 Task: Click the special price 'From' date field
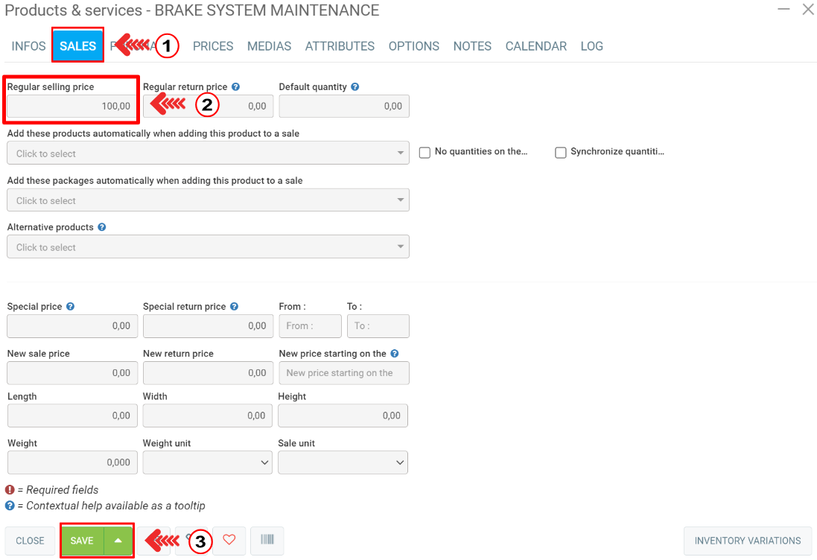(310, 326)
